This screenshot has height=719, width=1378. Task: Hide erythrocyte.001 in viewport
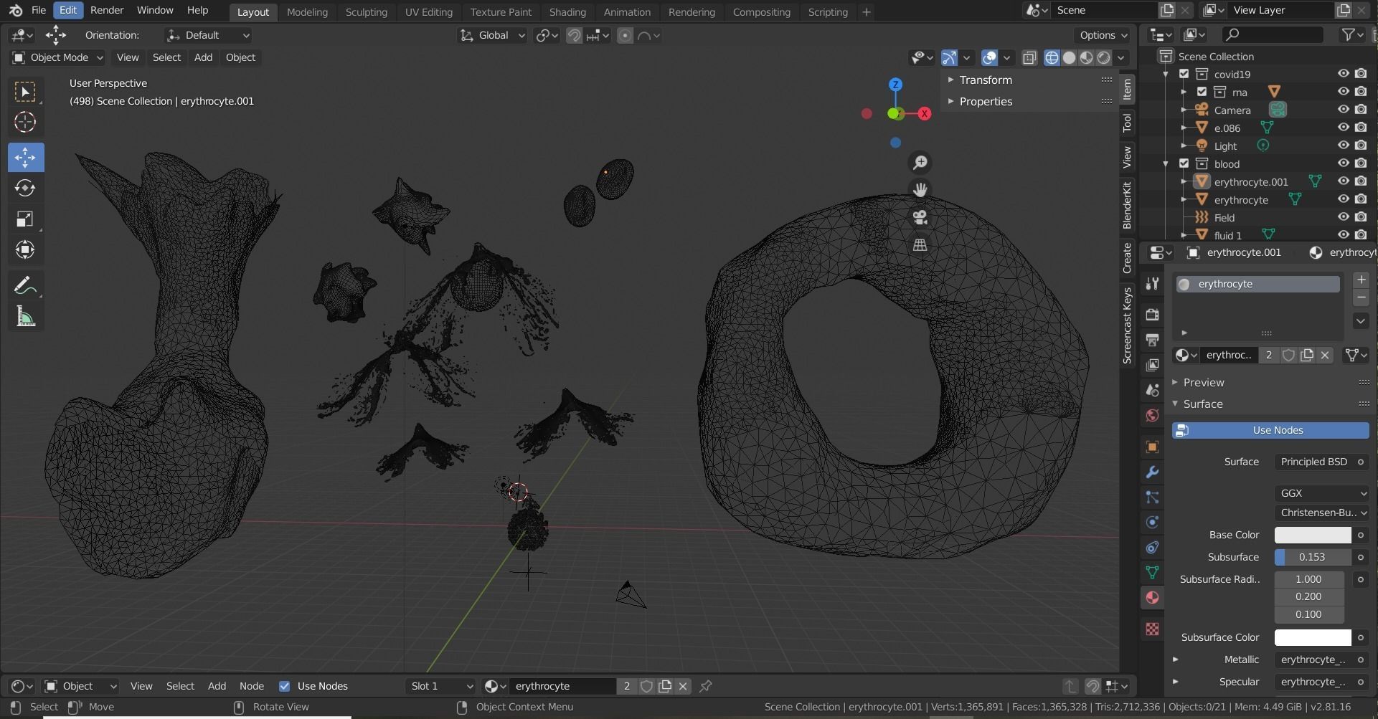coord(1343,181)
